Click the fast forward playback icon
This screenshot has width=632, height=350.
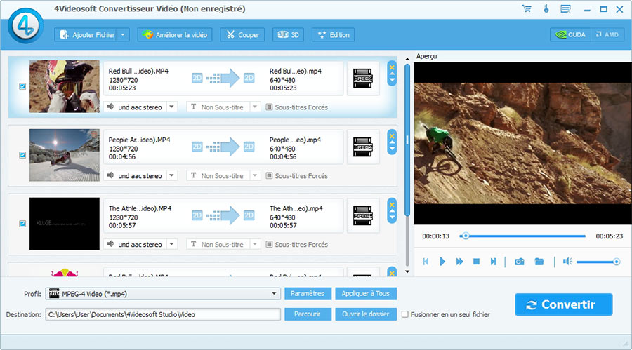tap(459, 262)
